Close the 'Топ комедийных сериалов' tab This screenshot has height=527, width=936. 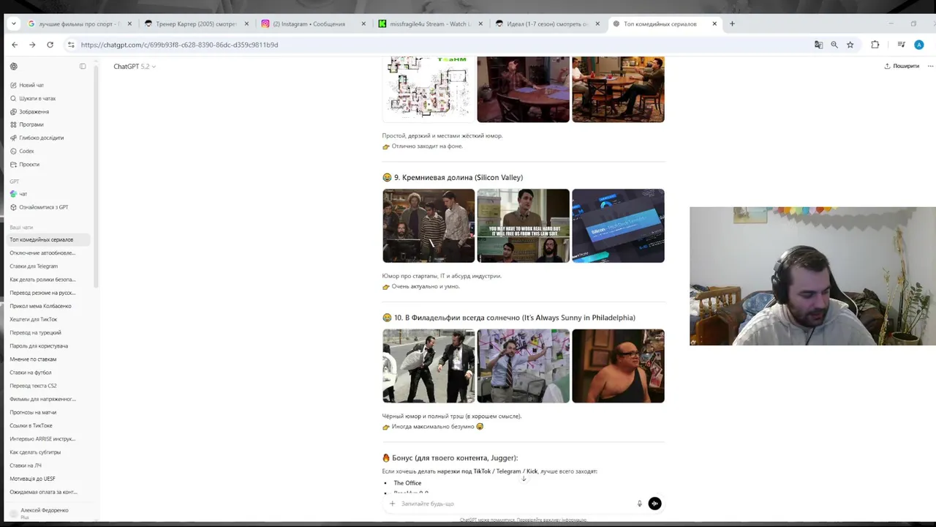714,23
